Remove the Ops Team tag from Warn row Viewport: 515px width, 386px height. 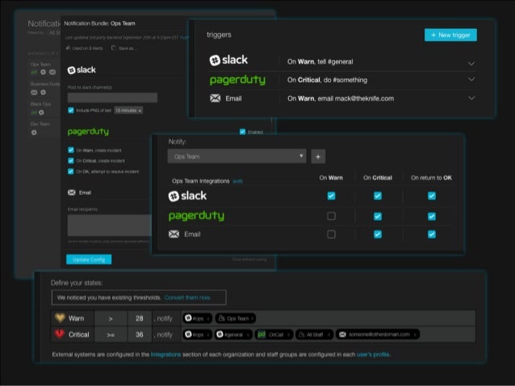click(252, 318)
